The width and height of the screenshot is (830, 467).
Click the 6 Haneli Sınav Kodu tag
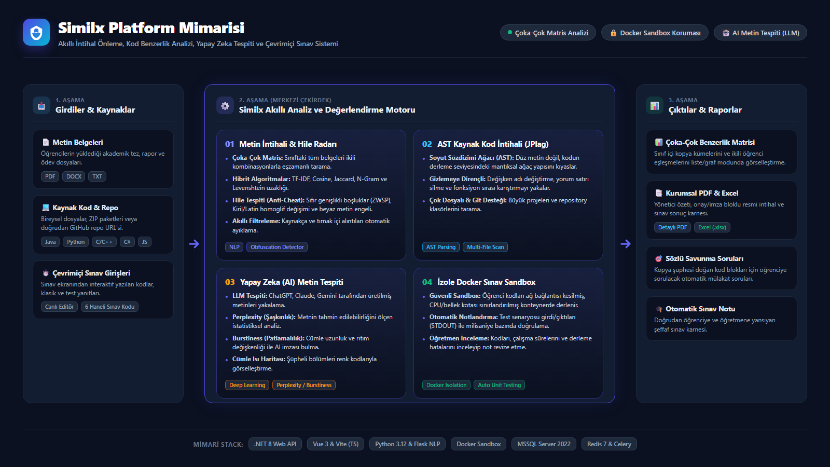click(109, 307)
